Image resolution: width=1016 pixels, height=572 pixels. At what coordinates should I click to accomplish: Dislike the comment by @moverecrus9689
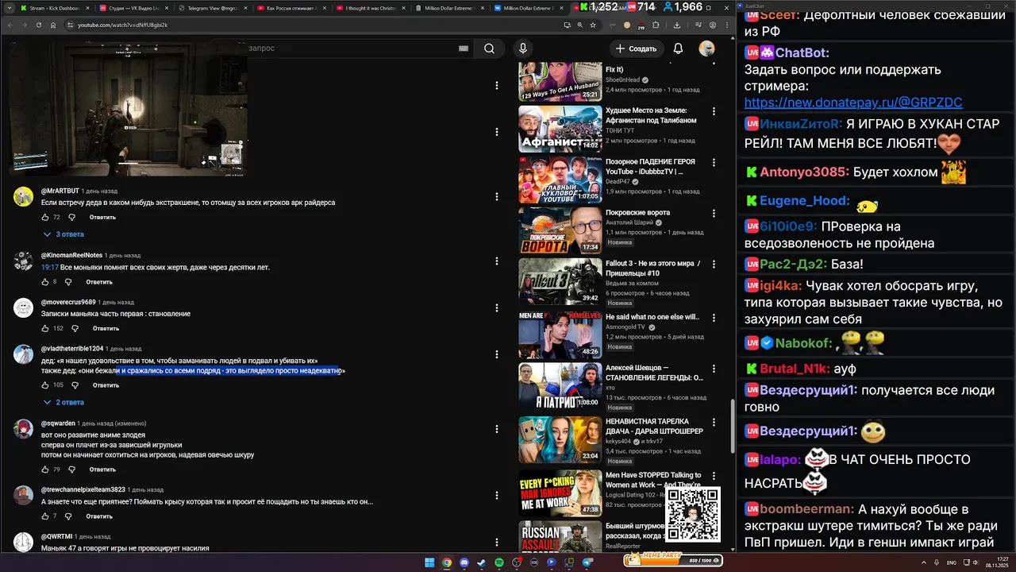click(75, 328)
